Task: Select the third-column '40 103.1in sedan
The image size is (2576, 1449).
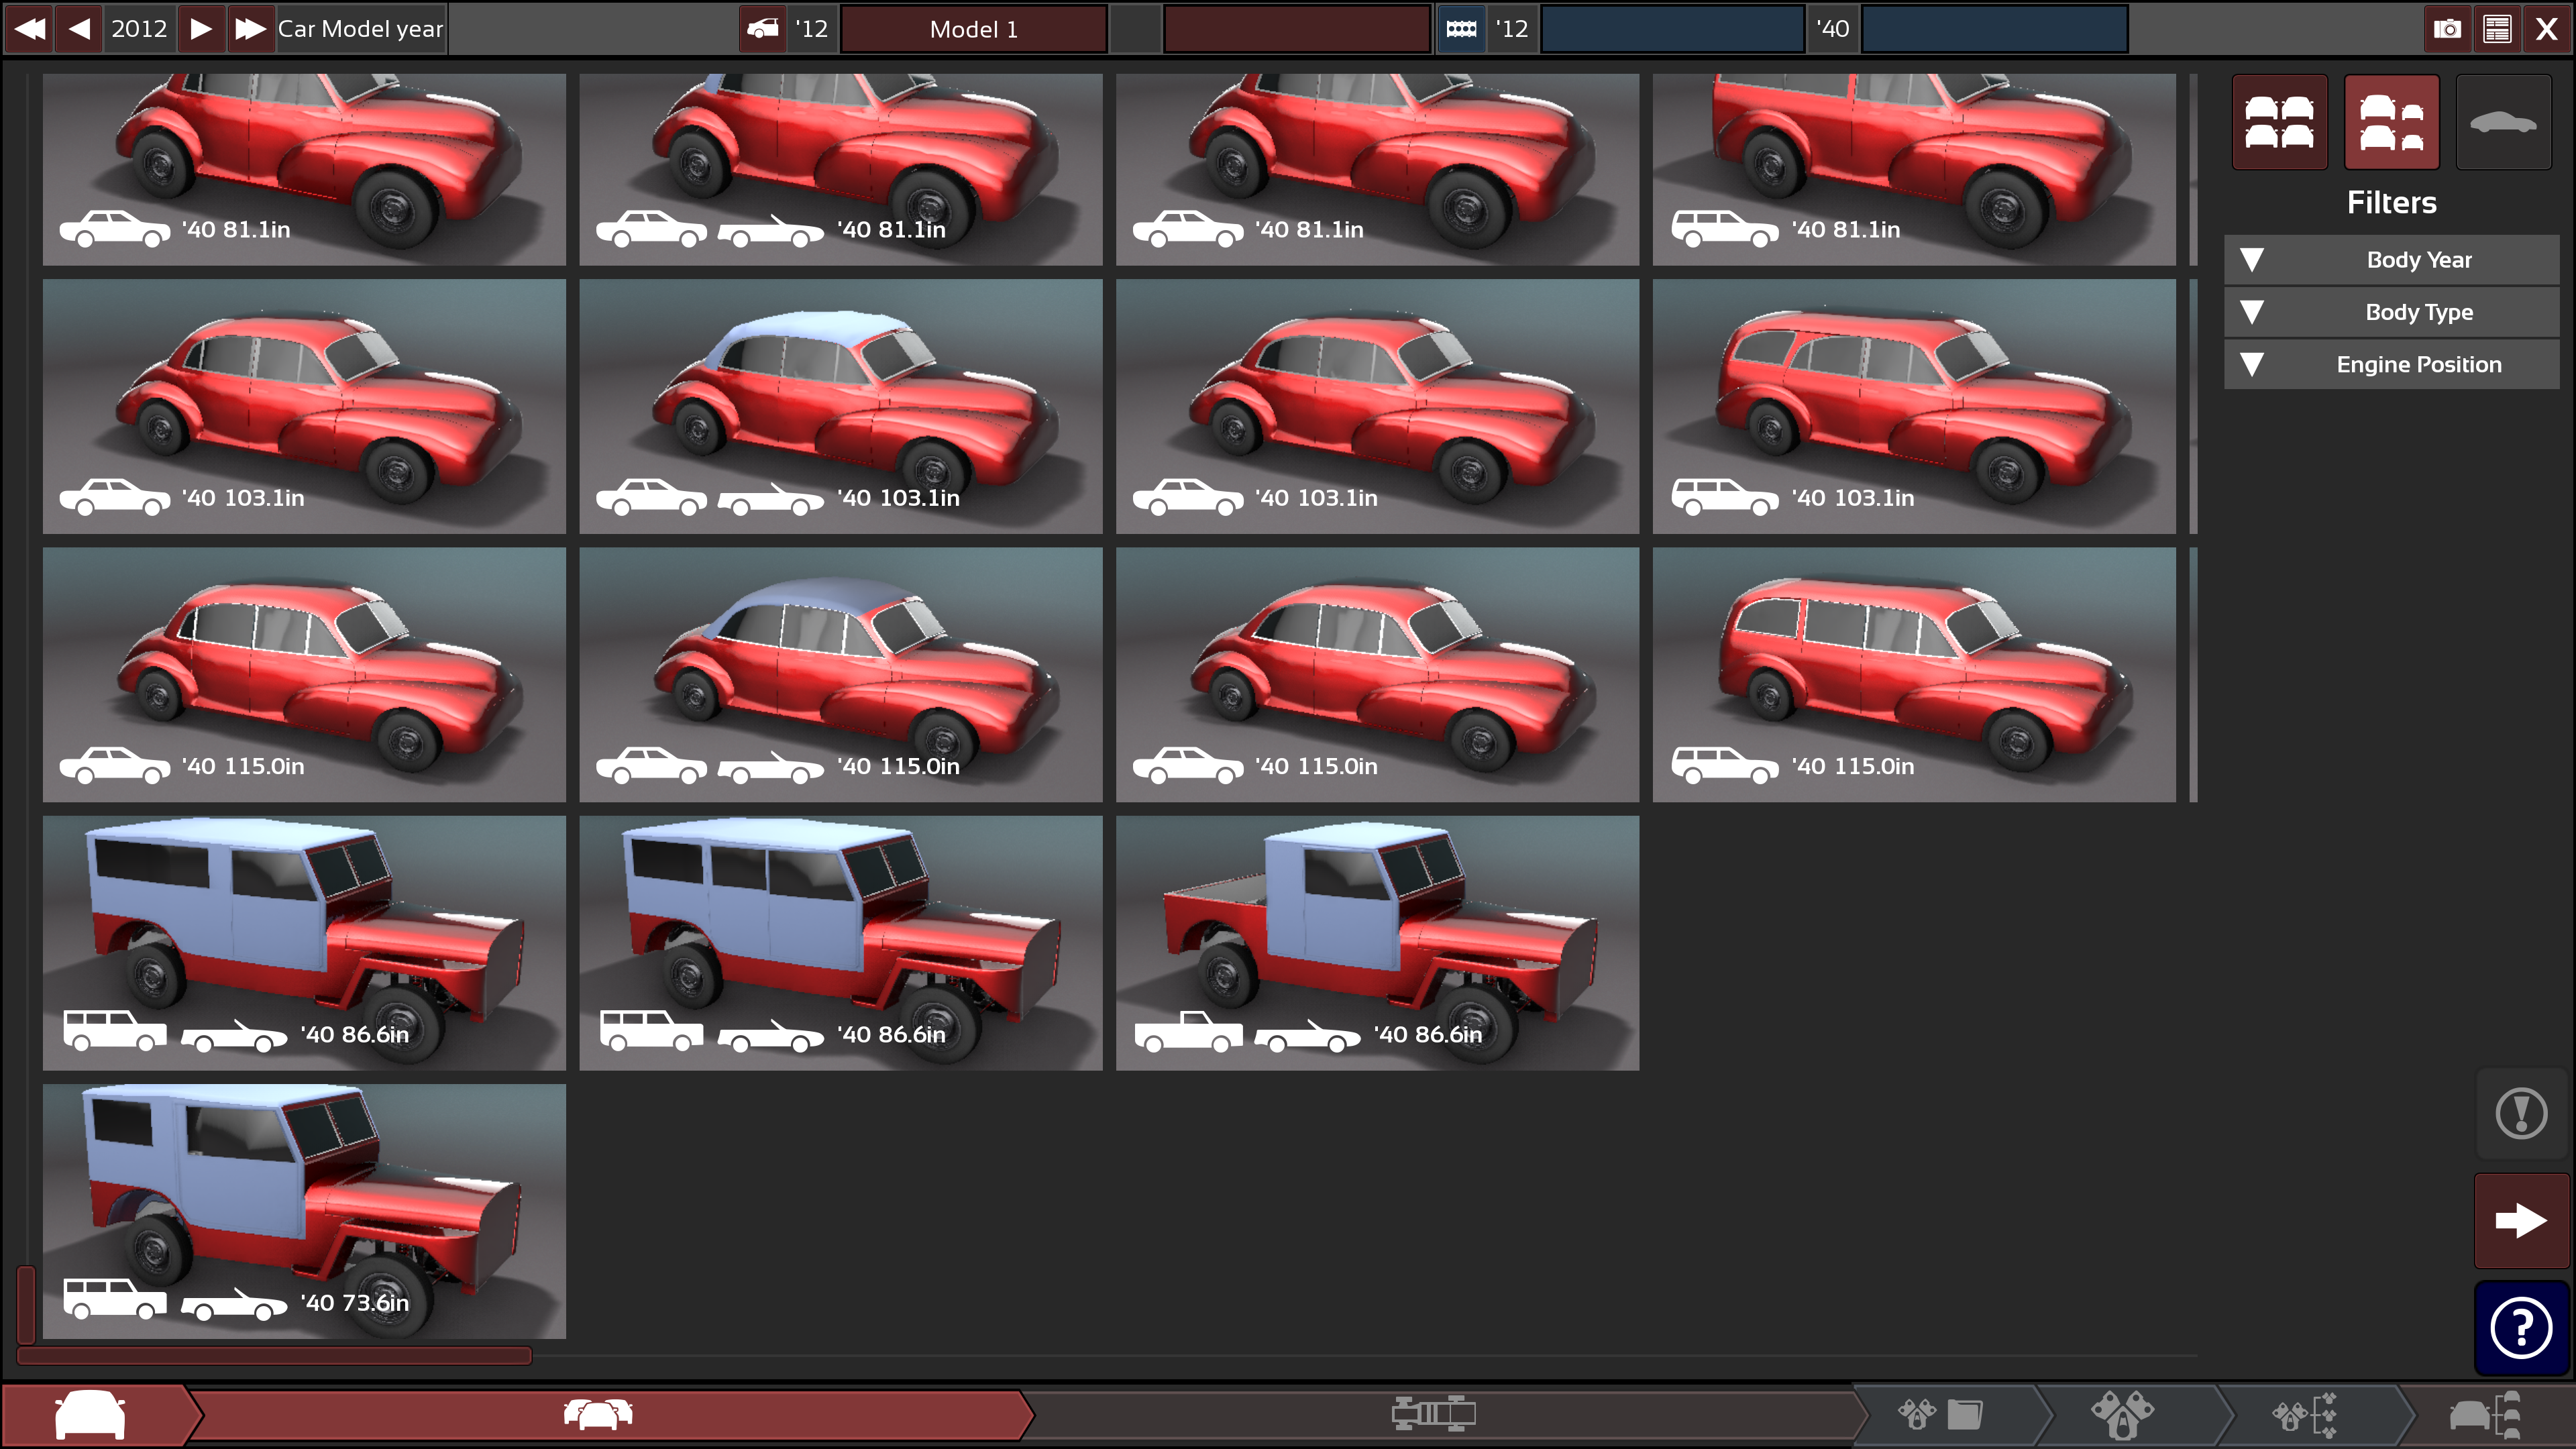Action: pos(1377,406)
